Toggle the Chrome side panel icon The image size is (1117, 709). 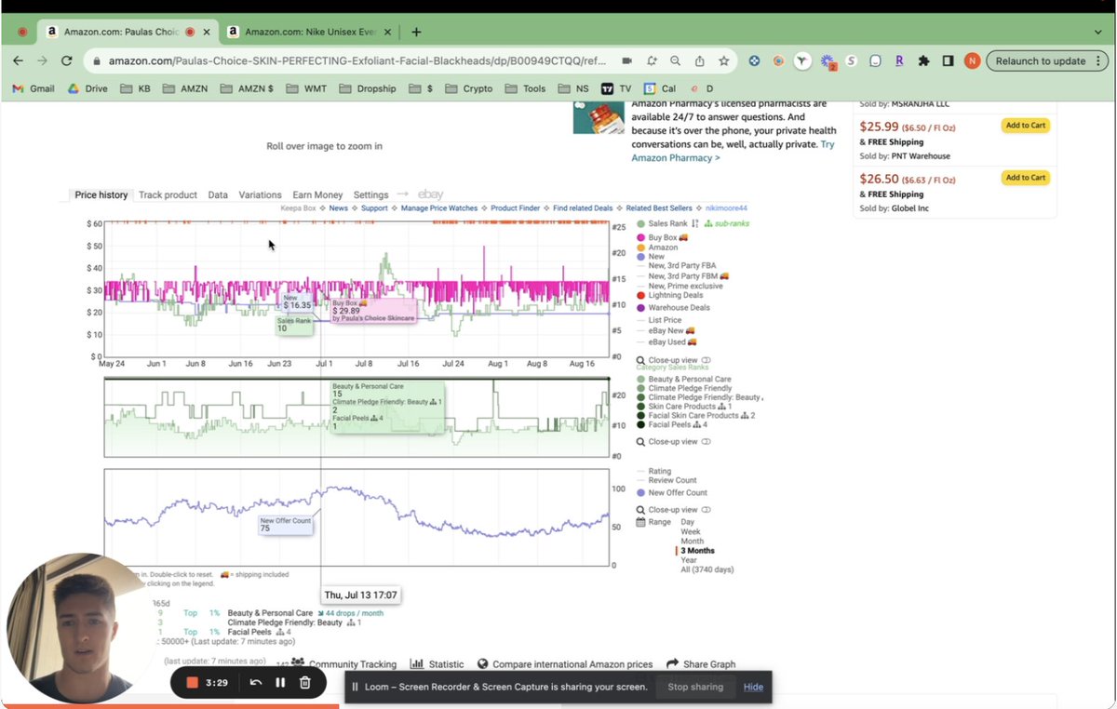[948, 60]
